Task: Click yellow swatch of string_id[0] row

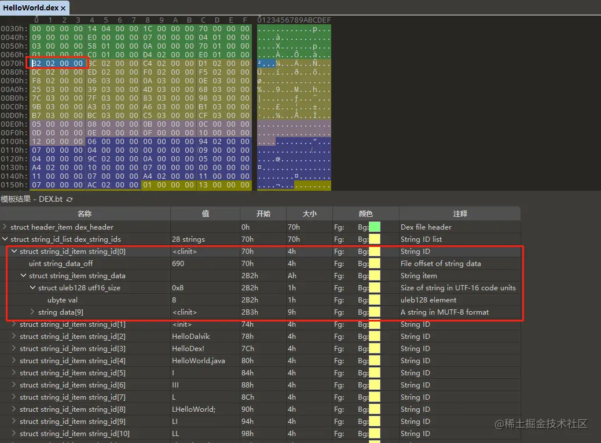Action: (375, 252)
